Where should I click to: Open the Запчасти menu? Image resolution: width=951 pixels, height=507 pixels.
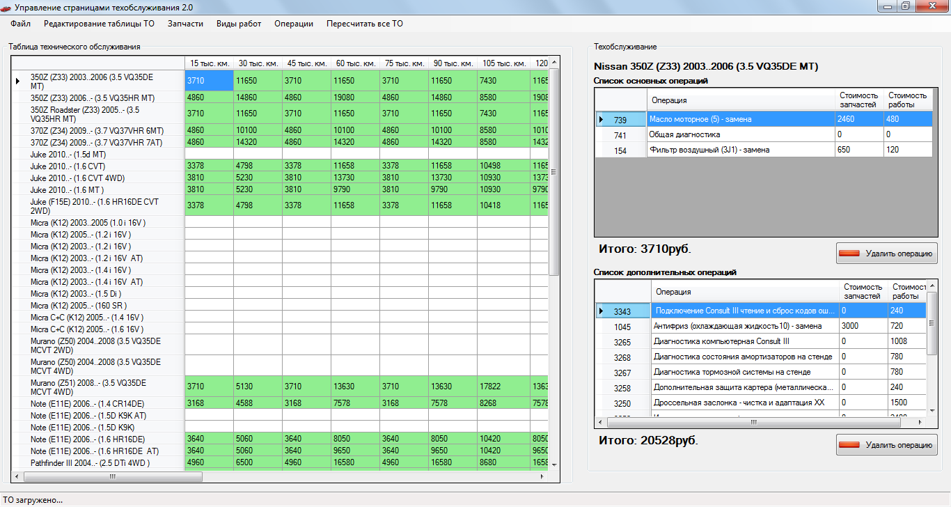pyautogui.click(x=185, y=24)
